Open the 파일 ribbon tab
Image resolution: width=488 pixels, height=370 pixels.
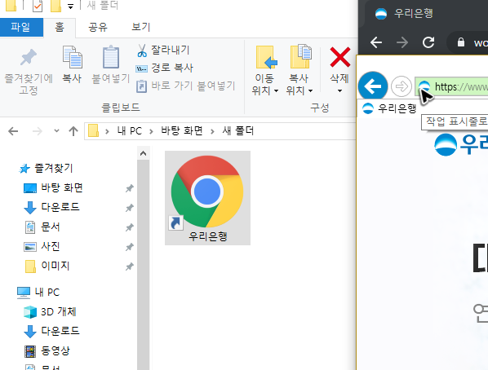[21, 28]
